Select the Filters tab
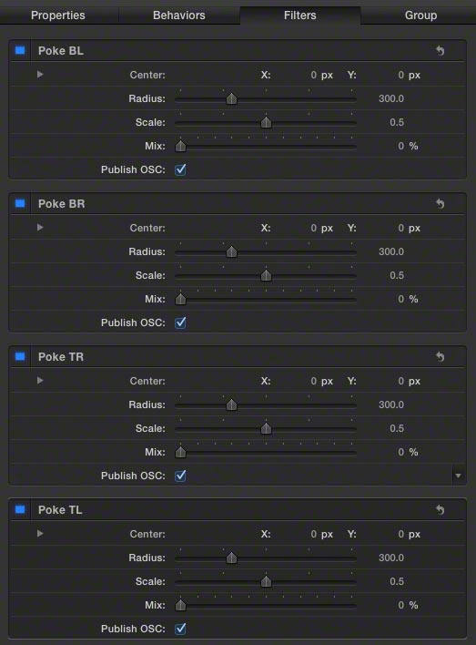The height and width of the screenshot is (645, 476). point(300,15)
